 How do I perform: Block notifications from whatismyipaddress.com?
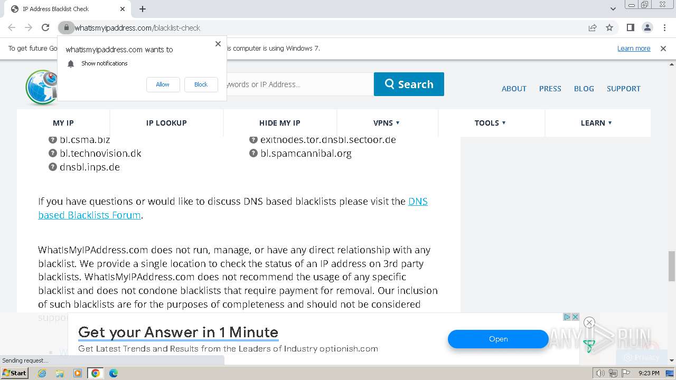click(201, 84)
